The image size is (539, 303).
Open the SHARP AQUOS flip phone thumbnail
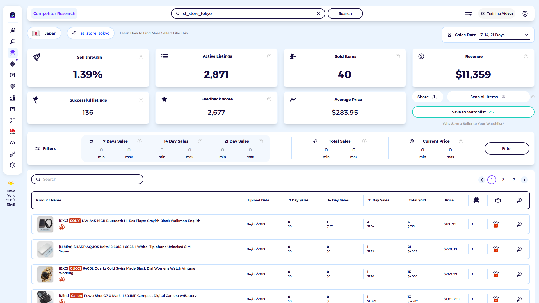click(x=45, y=249)
